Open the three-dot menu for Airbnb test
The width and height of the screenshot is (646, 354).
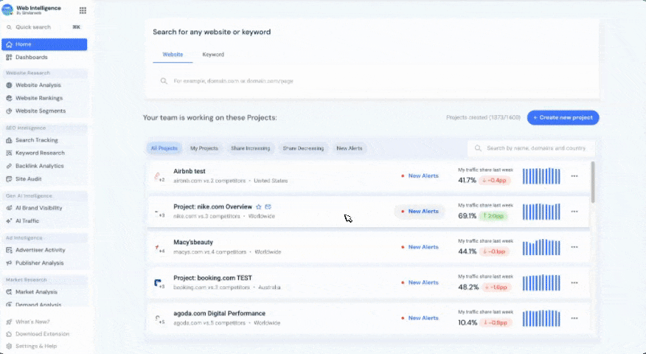coord(574,176)
